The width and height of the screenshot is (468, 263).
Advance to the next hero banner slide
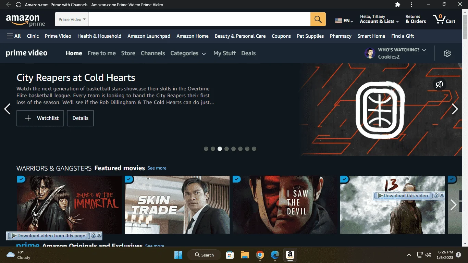tap(455, 109)
